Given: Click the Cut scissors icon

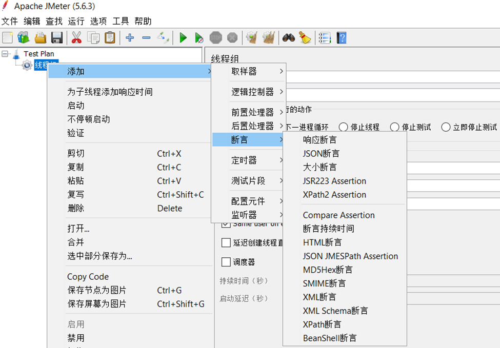Looking at the screenshot, I should (x=76, y=37).
